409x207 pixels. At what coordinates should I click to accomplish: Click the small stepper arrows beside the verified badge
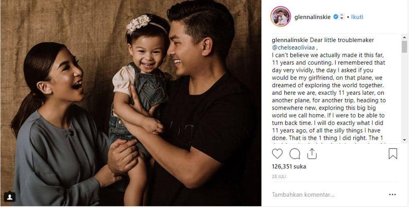click(x=342, y=17)
